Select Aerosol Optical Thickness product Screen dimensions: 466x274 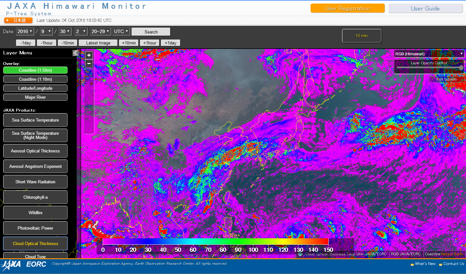35,151
